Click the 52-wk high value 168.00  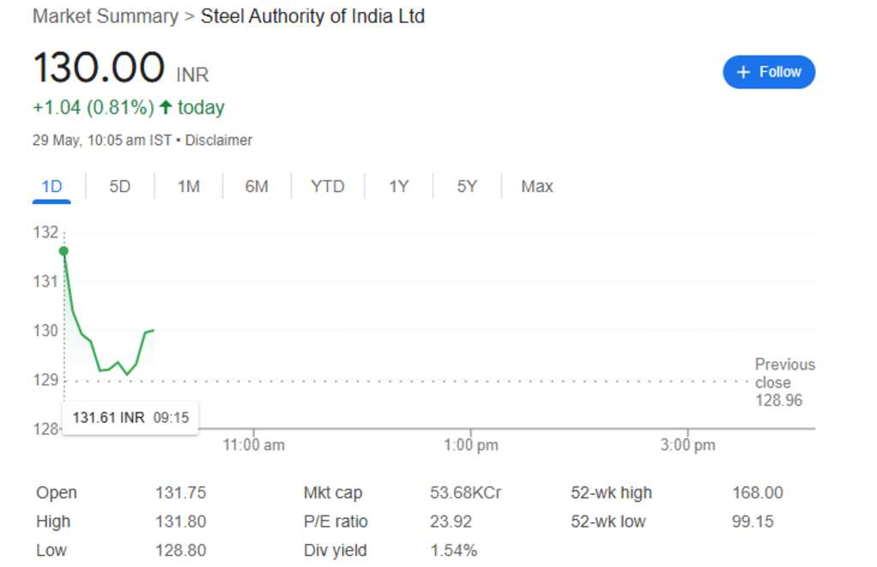(x=759, y=492)
